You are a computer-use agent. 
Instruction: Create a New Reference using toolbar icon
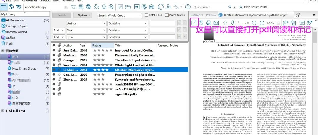click(81, 7)
